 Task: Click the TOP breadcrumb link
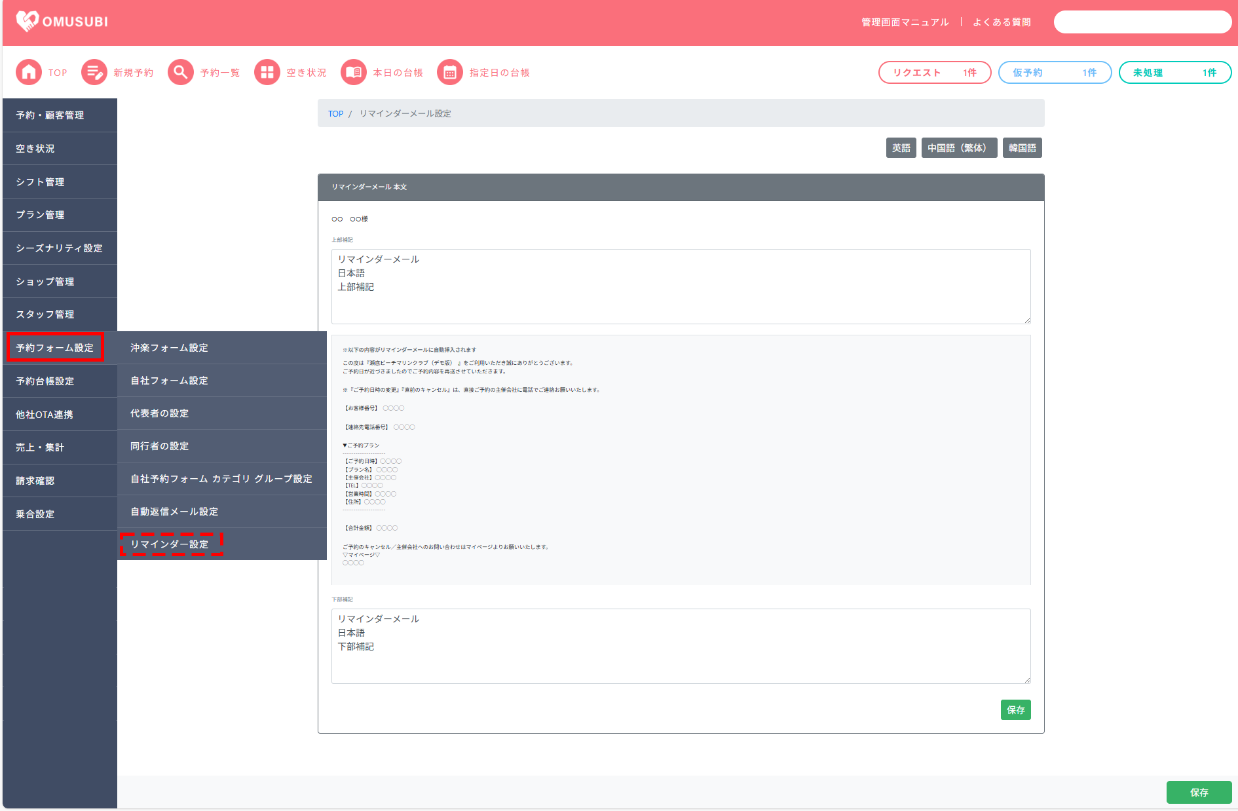click(x=335, y=114)
